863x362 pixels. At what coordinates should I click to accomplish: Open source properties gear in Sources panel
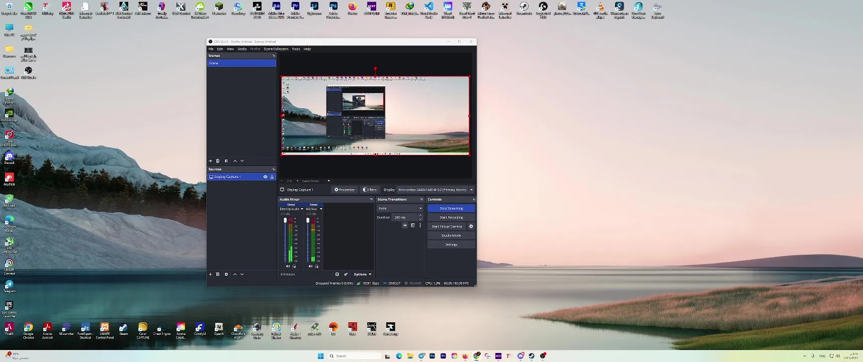[x=226, y=275]
